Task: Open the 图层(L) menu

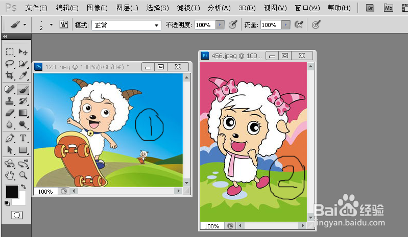Action: tap(127, 8)
